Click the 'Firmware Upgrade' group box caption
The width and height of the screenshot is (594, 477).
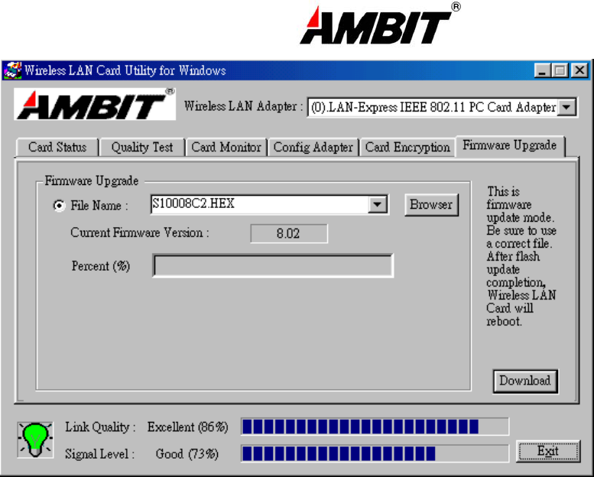point(91,180)
